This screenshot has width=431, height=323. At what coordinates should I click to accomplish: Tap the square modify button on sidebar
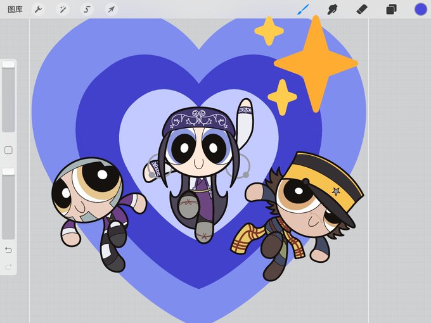tap(8, 150)
